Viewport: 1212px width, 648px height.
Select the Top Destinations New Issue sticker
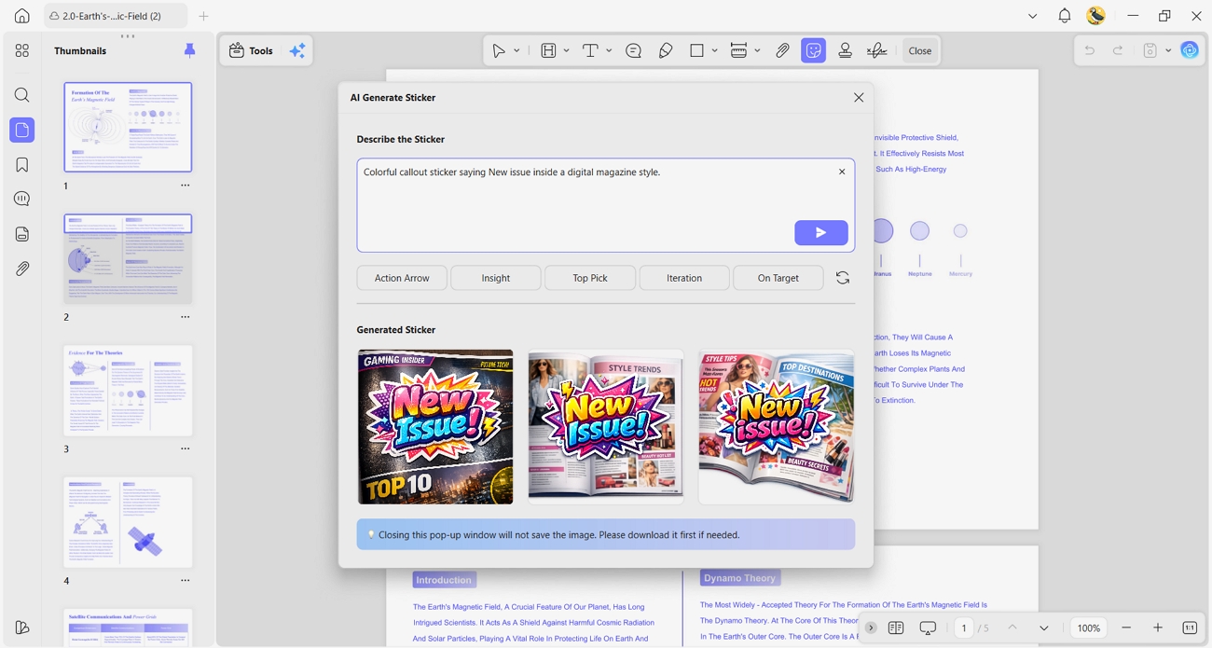[776, 427]
